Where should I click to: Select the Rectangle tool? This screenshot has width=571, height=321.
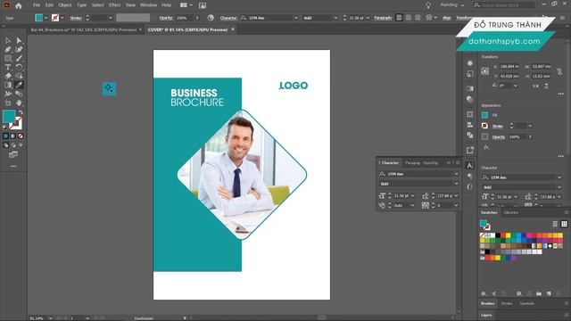[x=8, y=58]
